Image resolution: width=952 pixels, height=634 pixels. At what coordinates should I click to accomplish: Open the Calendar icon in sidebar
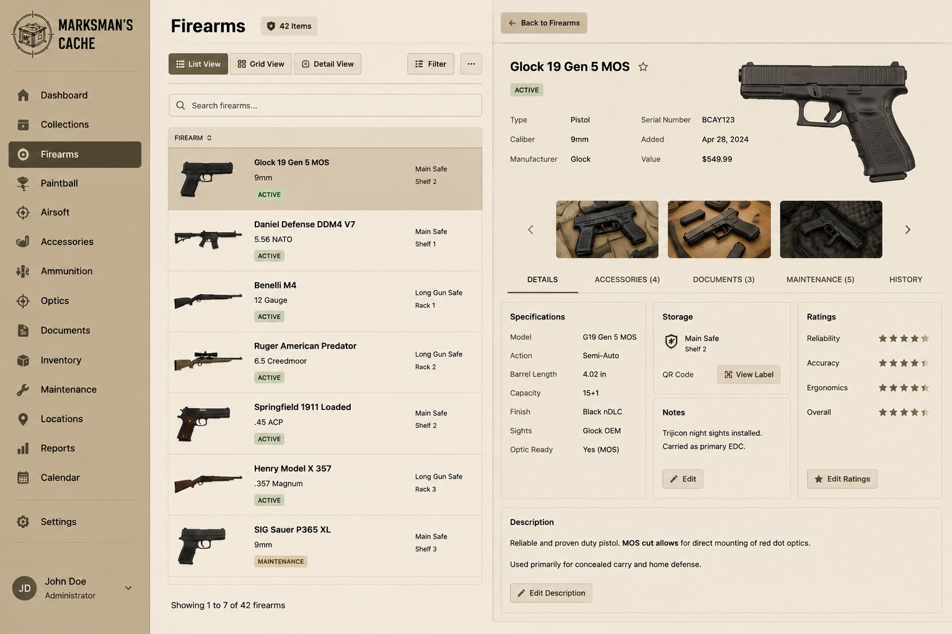pyautogui.click(x=23, y=477)
